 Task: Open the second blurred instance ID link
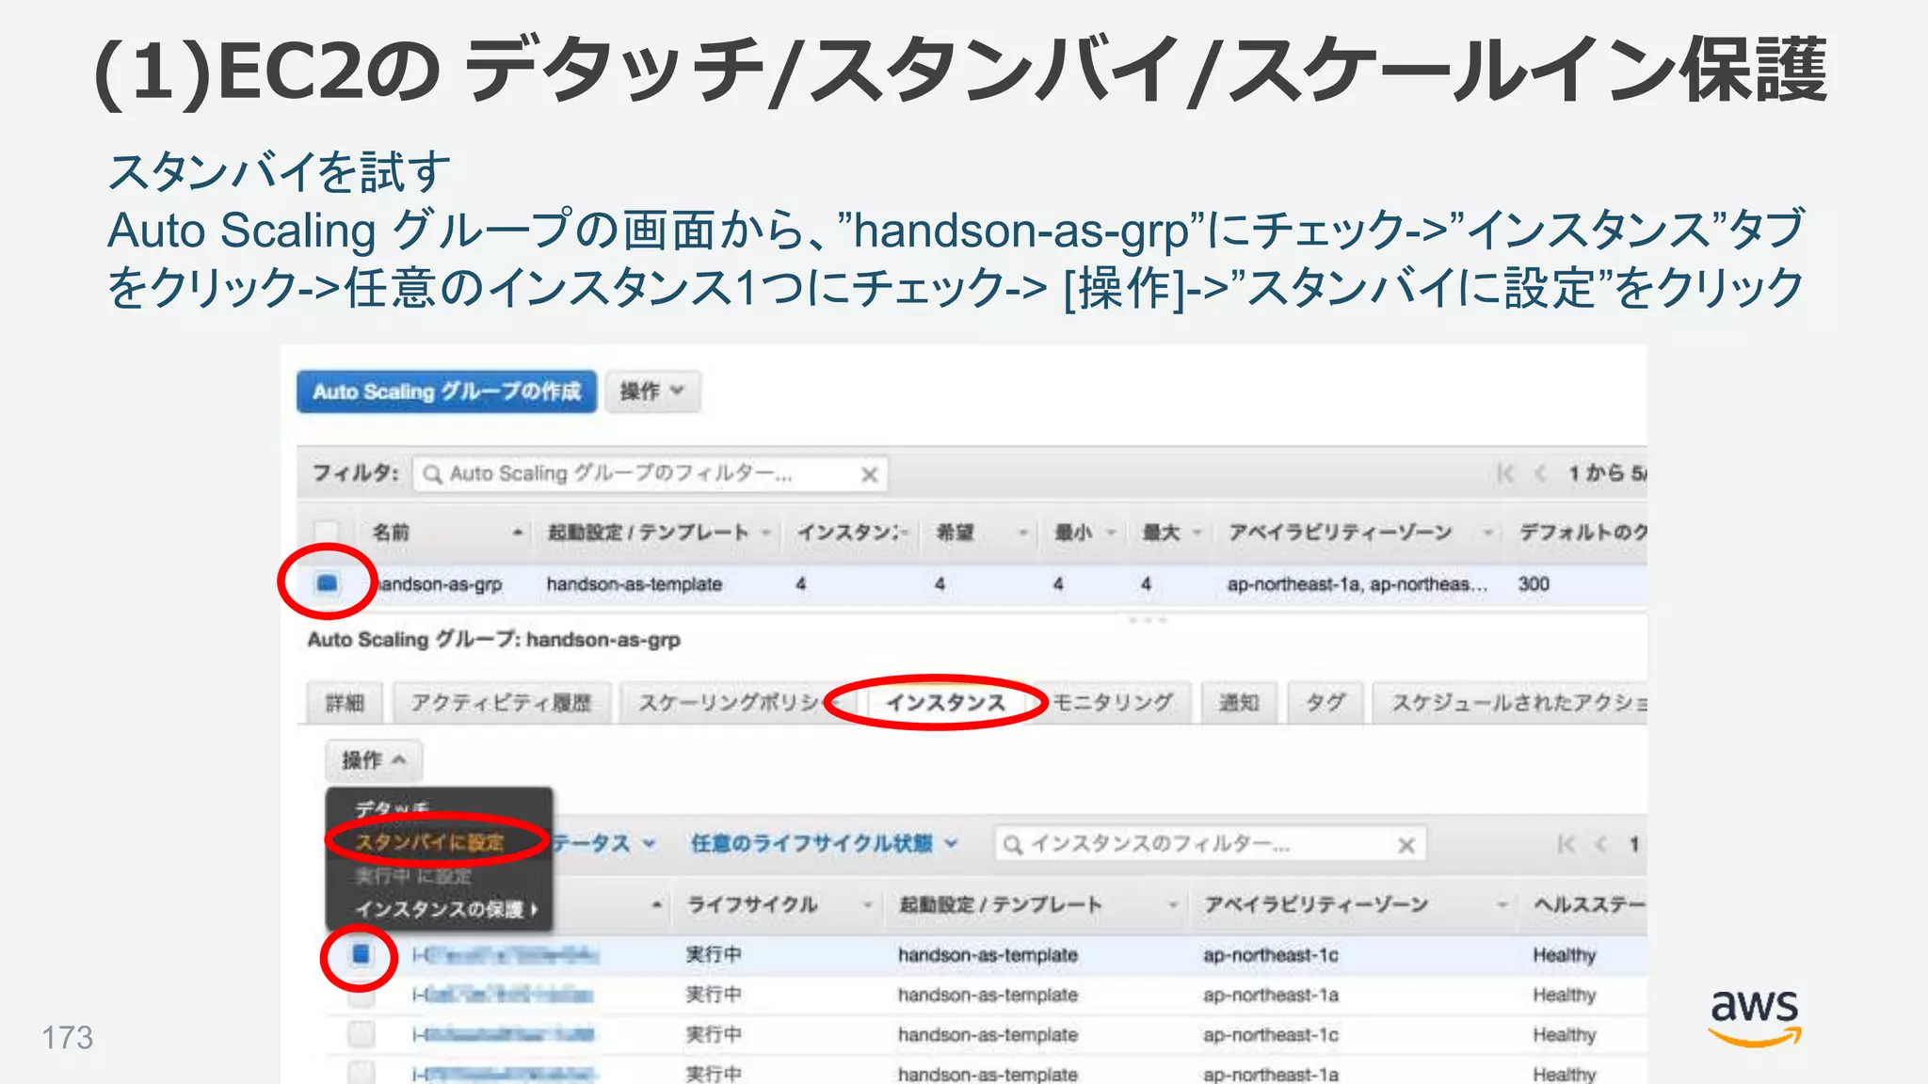[x=503, y=995]
